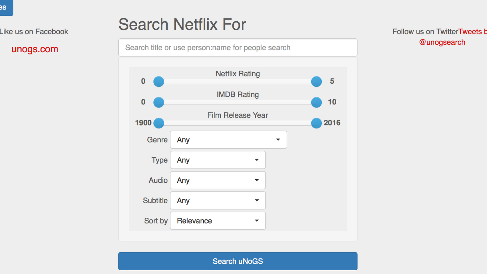
Task: Select the Netflix Rating maximum slider handle
Action: (x=317, y=82)
